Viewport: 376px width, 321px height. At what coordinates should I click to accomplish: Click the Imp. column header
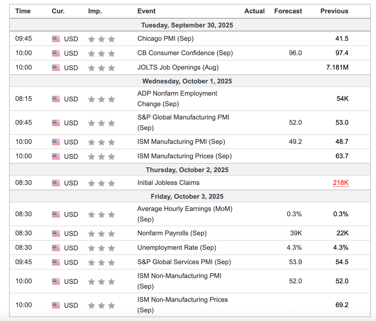[95, 11]
